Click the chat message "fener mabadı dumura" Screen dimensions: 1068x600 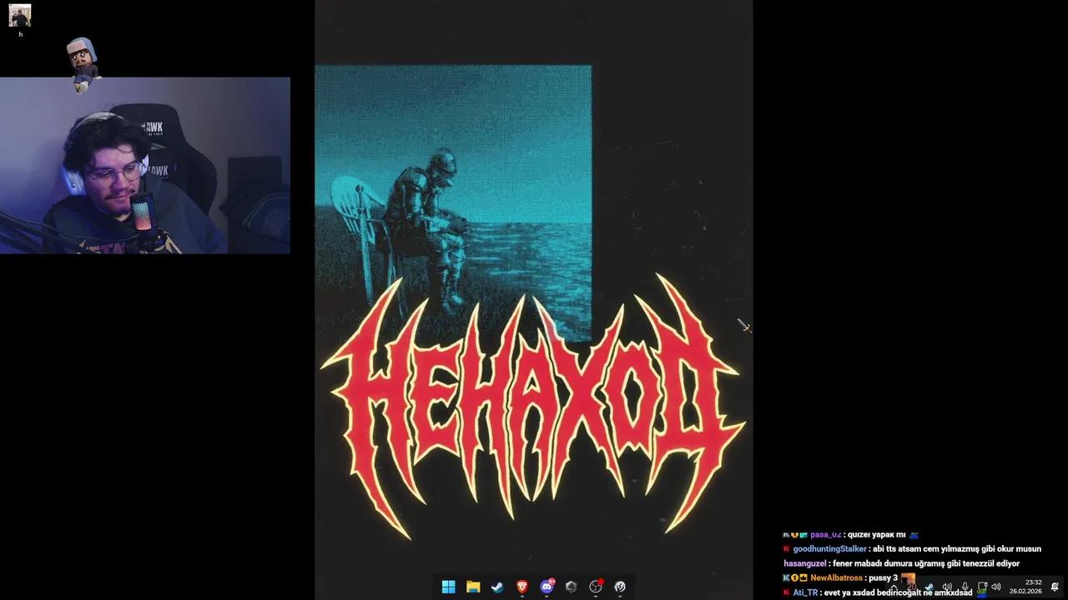[x=926, y=563]
